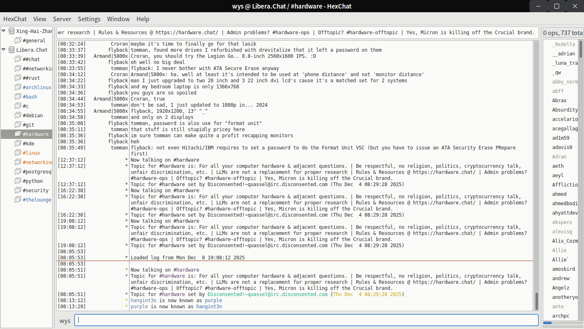This screenshot has height=329, width=584.
Task: Open the Settings menu
Action: click(x=89, y=19)
